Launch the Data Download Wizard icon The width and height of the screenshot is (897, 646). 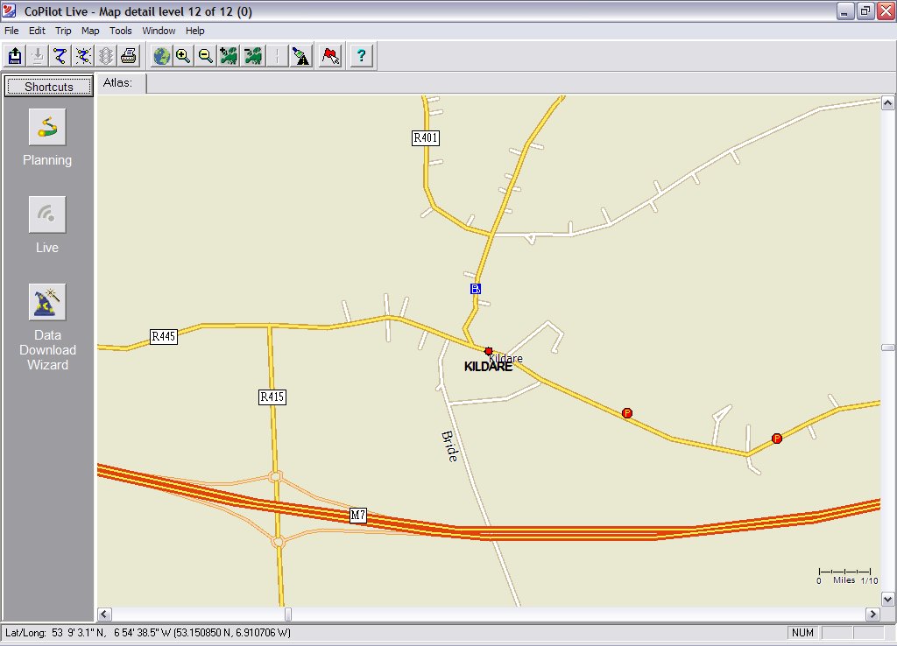[x=47, y=302]
